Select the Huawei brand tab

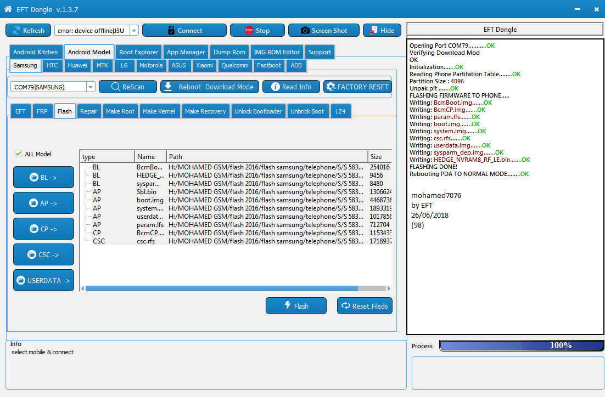tap(77, 65)
